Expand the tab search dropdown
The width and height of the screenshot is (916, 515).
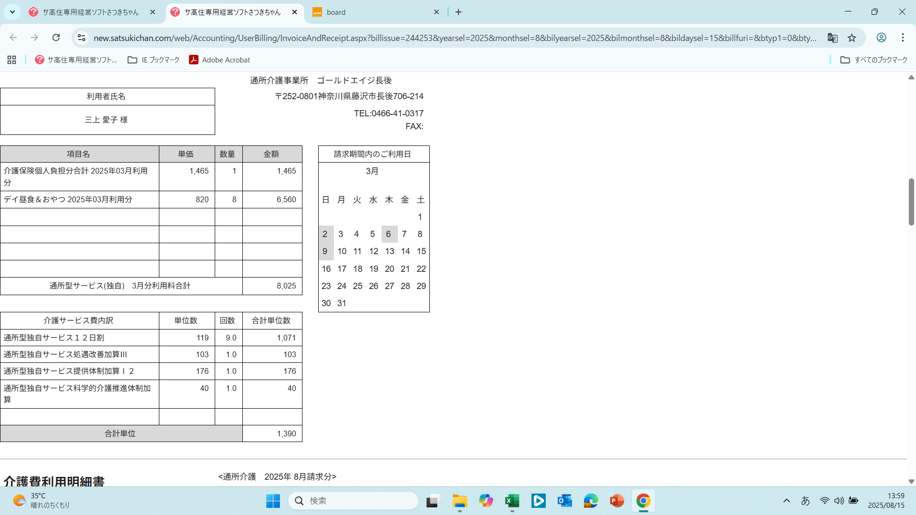point(12,12)
